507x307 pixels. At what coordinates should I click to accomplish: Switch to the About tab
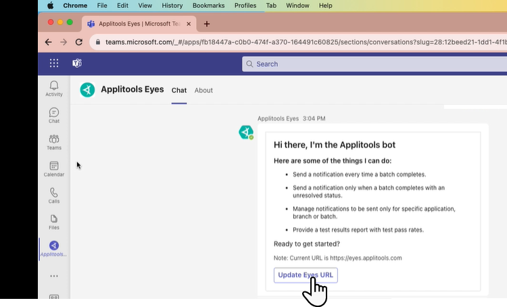pos(203,91)
